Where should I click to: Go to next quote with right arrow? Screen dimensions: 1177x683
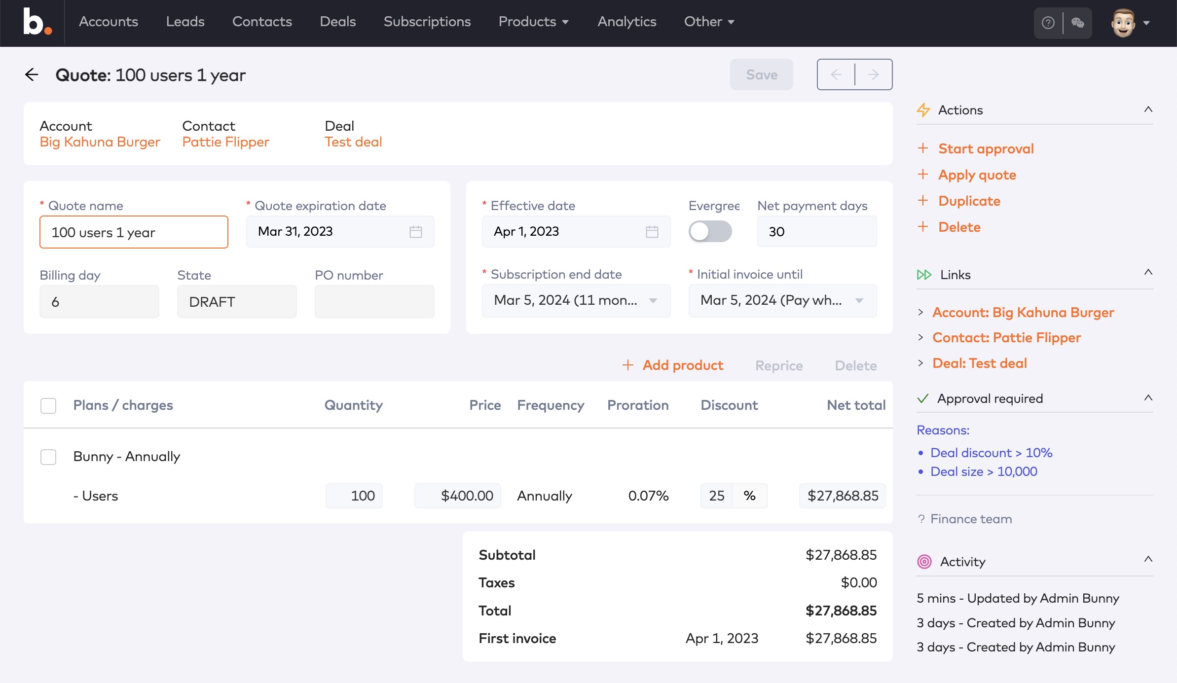[x=874, y=74]
